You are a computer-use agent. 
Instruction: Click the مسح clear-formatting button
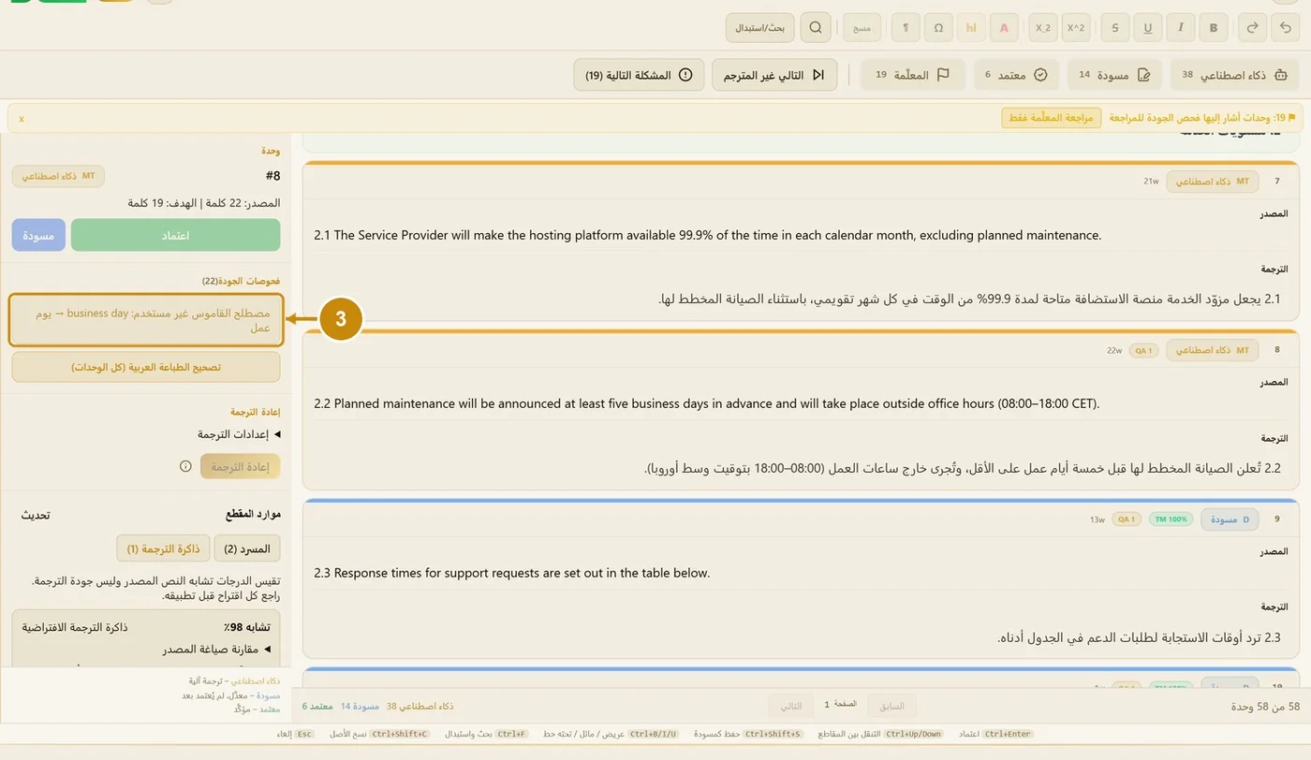(x=862, y=28)
